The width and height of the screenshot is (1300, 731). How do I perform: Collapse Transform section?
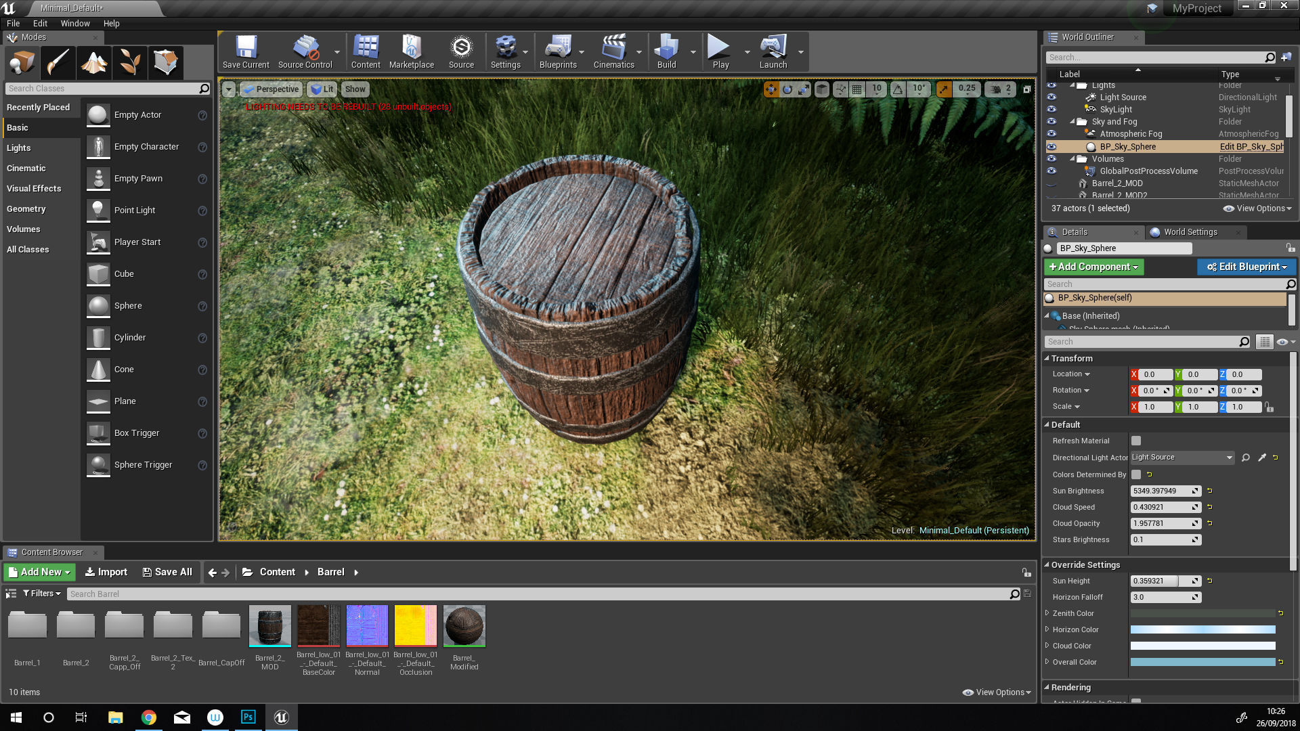point(1047,359)
